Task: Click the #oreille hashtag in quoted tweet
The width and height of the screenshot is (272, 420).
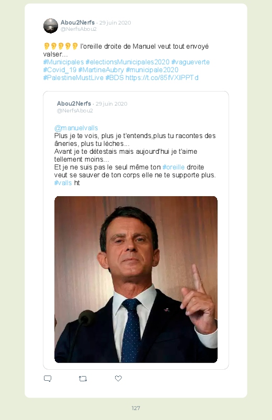Action: [173, 167]
